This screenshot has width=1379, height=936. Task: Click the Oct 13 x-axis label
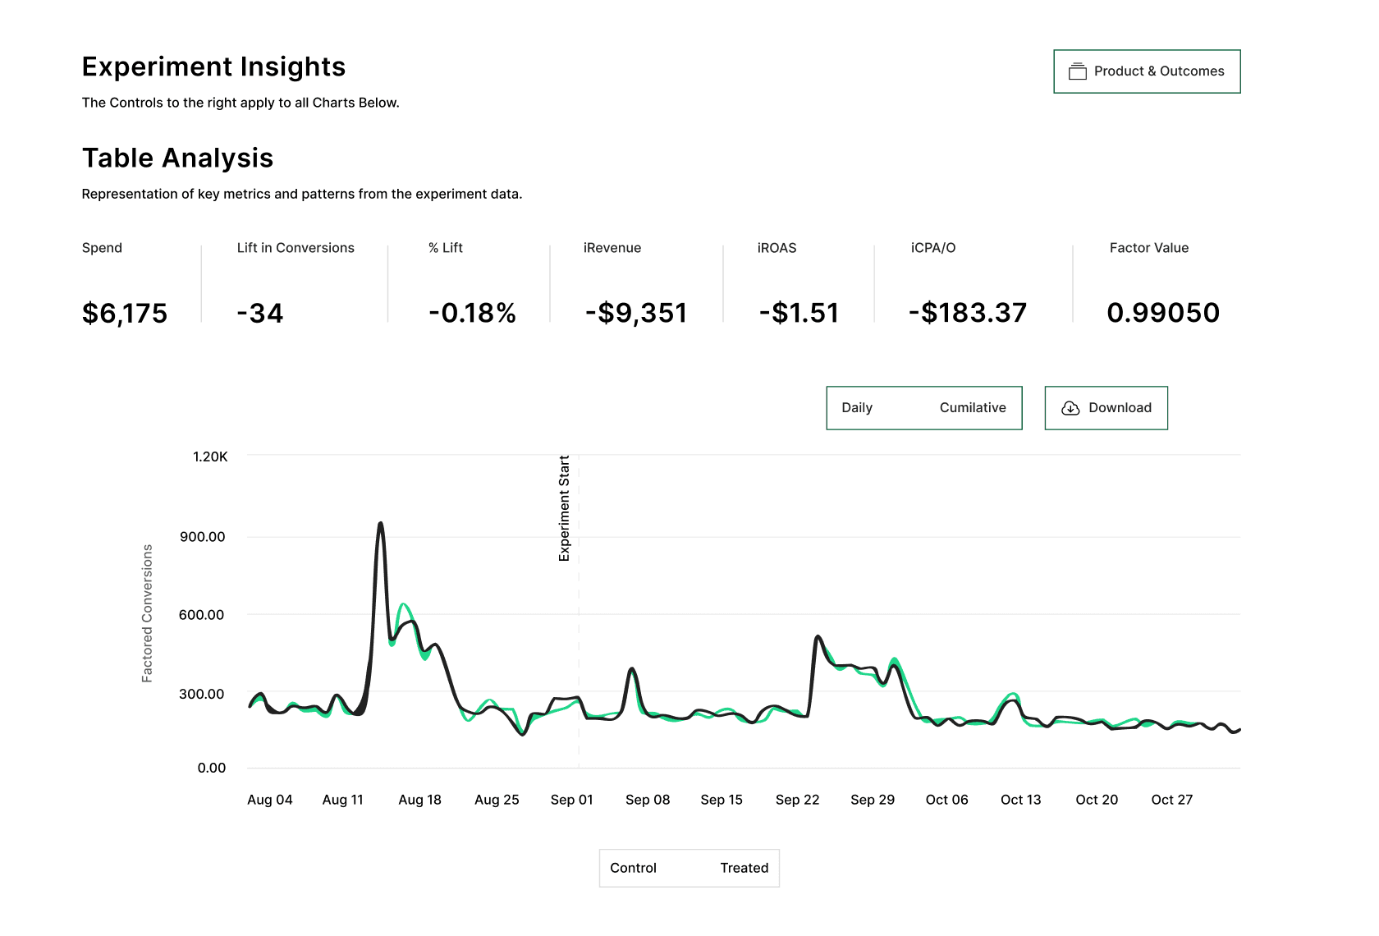click(1020, 800)
